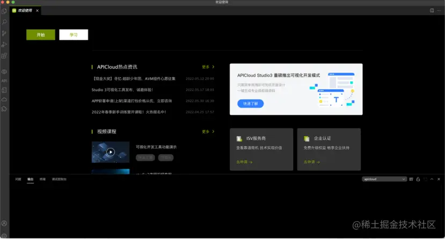Switch to the 输出 panel tab

pyautogui.click(x=31, y=179)
